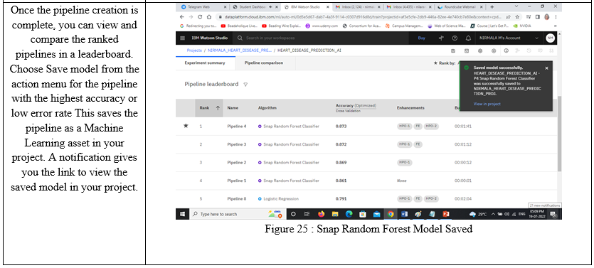Open the Pipeline 4 row name
The height and width of the screenshot is (268, 594).
[237, 127]
